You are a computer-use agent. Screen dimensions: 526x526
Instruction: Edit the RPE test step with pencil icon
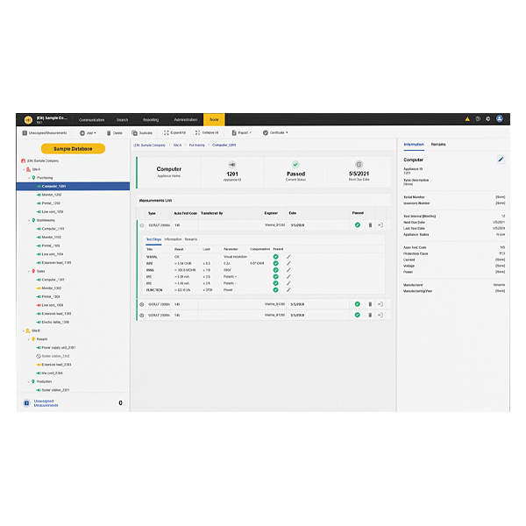coord(288,263)
